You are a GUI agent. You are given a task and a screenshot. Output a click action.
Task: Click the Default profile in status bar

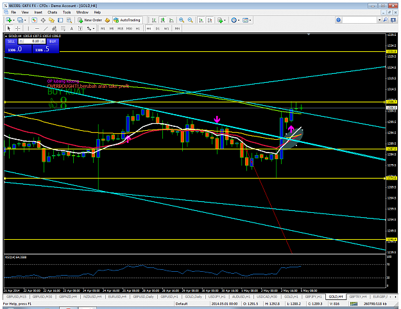(182, 304)
